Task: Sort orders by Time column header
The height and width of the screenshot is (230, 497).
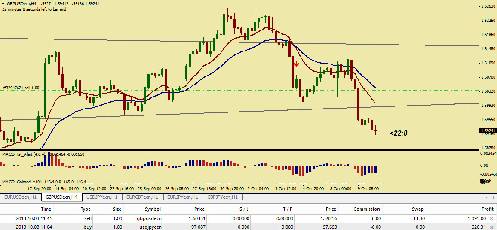Action: [46, 209]
